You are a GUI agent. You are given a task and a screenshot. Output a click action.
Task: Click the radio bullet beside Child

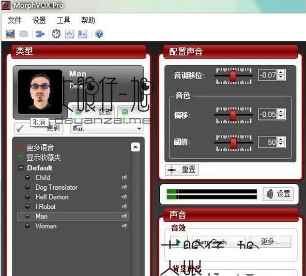[27, 178]
